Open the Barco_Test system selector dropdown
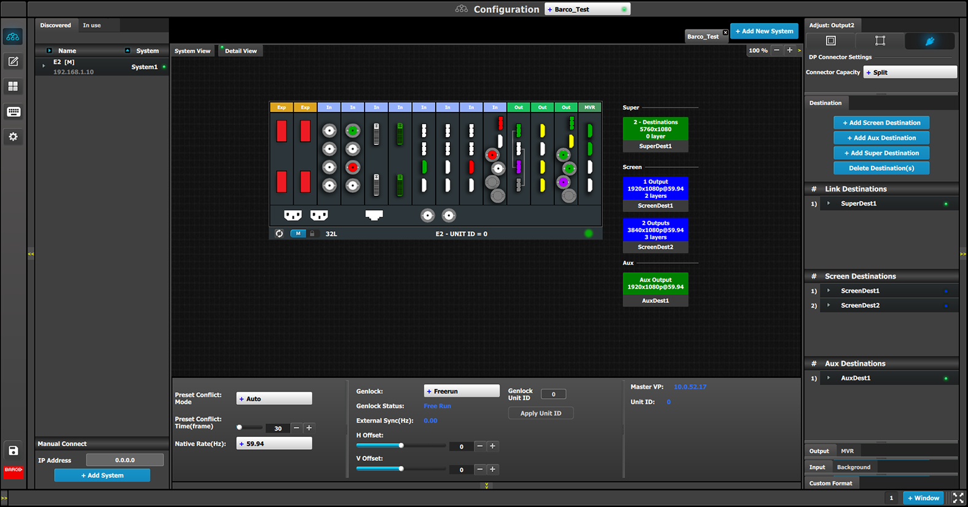Image resolution: width=968 pixels, height=507 pixels. pyautogui.click(x=588, y=9)
